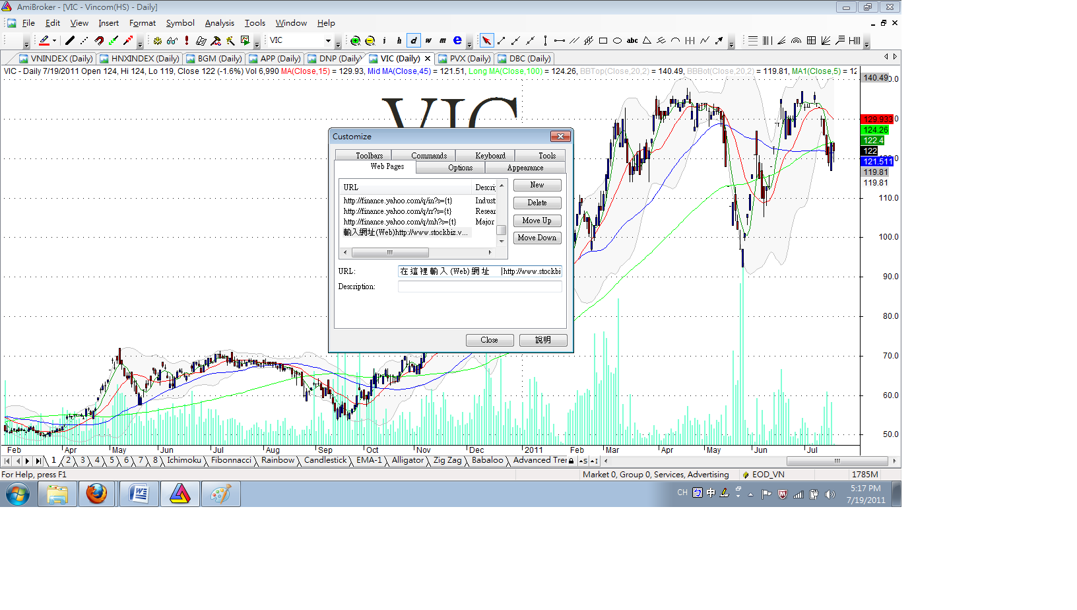
Task: Click the red exclamation mark toolbar icon
Action: [x=187, y=41]
